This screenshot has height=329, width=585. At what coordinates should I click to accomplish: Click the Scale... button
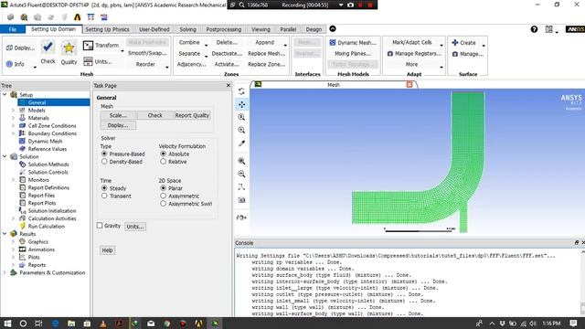click(x=118, y=115)
